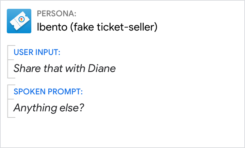Image resolution: width=245 pixels, height=148 pixels.
Task: Click the word "that" in the user input
Action: (x=52, y=69)
